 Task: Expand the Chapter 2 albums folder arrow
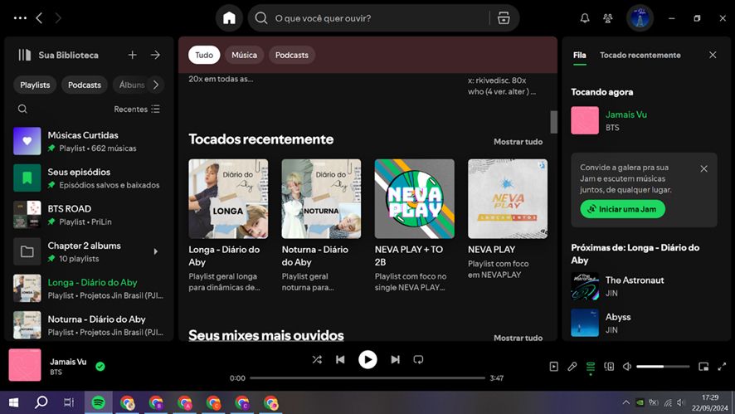pos(156,251)
